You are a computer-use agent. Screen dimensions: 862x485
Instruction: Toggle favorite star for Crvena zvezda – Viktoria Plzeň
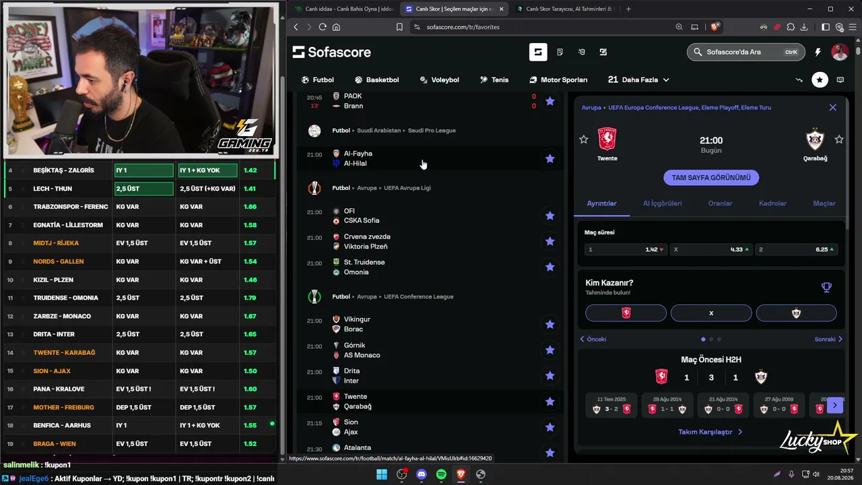[x=550, y=241]
